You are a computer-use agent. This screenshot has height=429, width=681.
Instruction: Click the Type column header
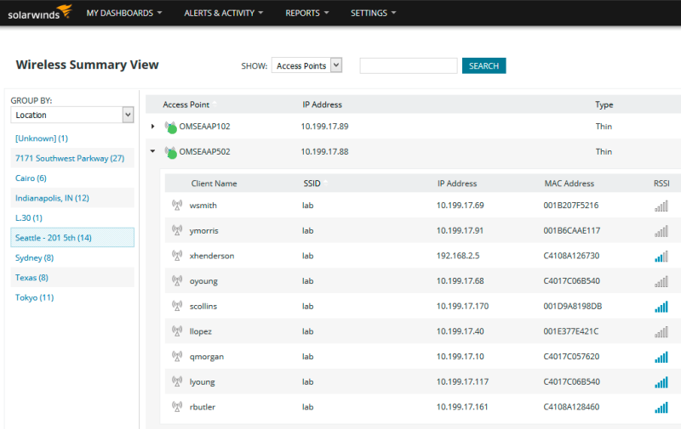[604, 104]
